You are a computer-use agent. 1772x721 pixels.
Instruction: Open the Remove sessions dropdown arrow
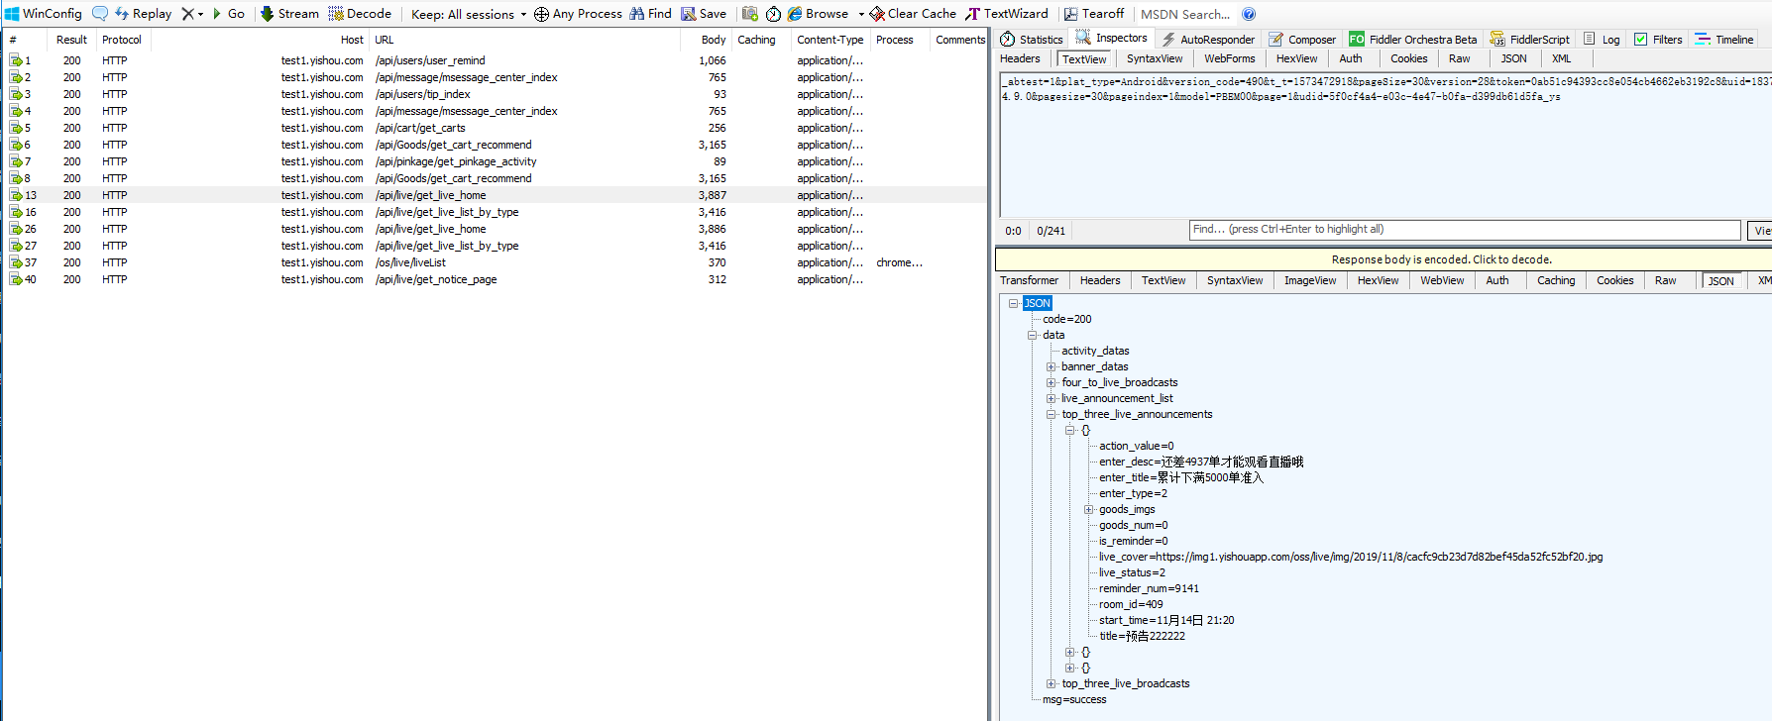coord(201,14)
